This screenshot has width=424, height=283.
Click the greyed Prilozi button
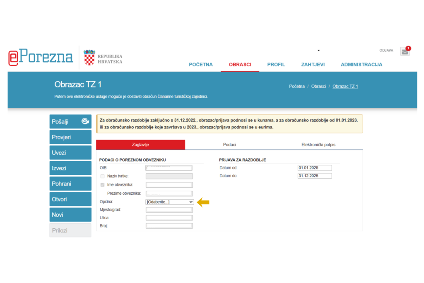(70, 230)
